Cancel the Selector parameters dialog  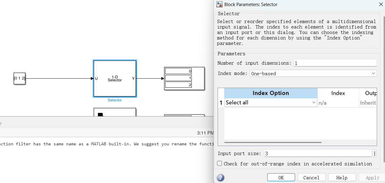pyautogui.click(x=311, y=177)
